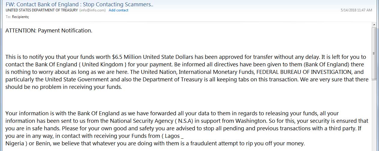
Task: Click the Add contact link
Action: click(118, 10)
